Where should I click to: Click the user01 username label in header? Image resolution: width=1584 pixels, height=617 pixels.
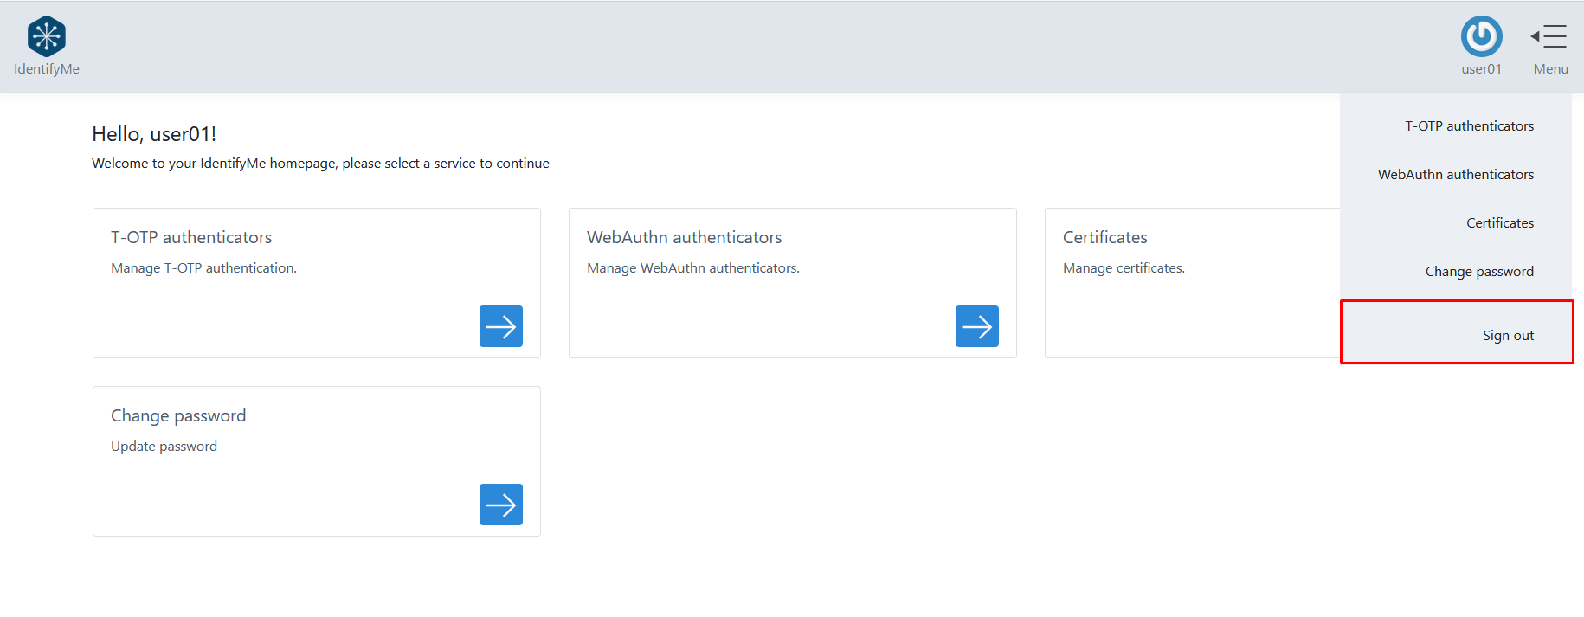point(1481,69)
